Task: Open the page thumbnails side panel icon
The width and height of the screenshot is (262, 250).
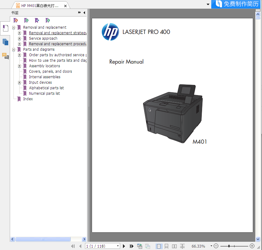Action: (5, 42)
